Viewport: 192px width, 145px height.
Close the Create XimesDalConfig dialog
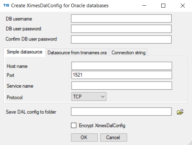[x=183, y=6]
